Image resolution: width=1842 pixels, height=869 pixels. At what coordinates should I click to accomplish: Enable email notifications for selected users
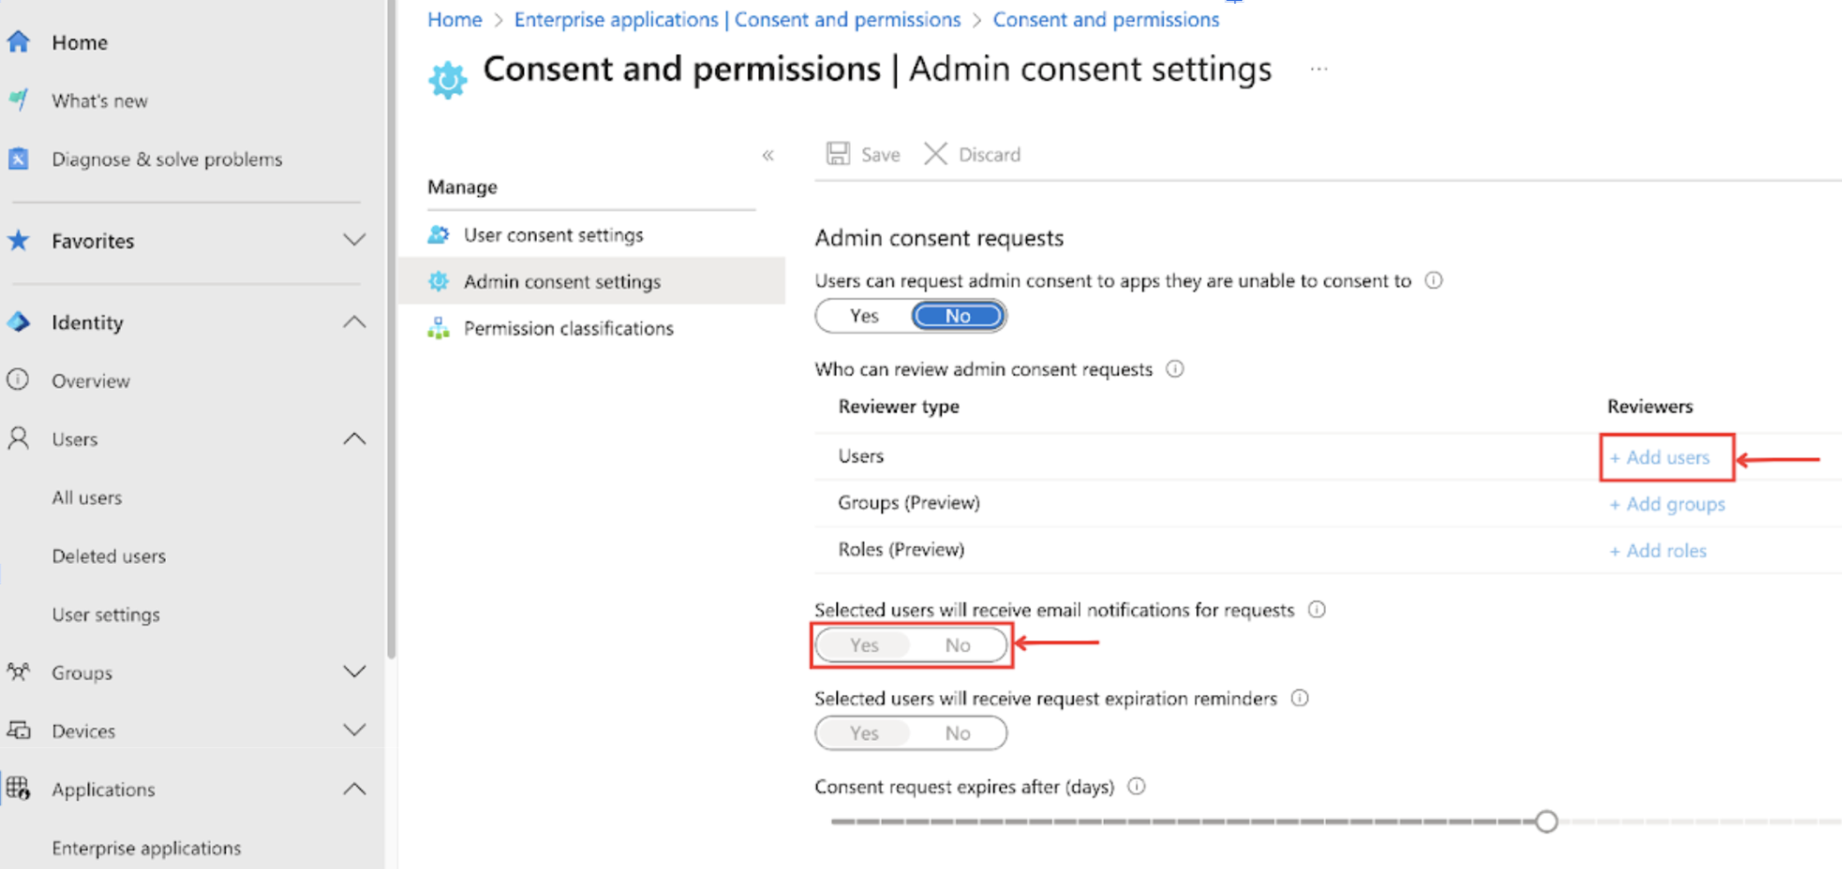[863, 644]
